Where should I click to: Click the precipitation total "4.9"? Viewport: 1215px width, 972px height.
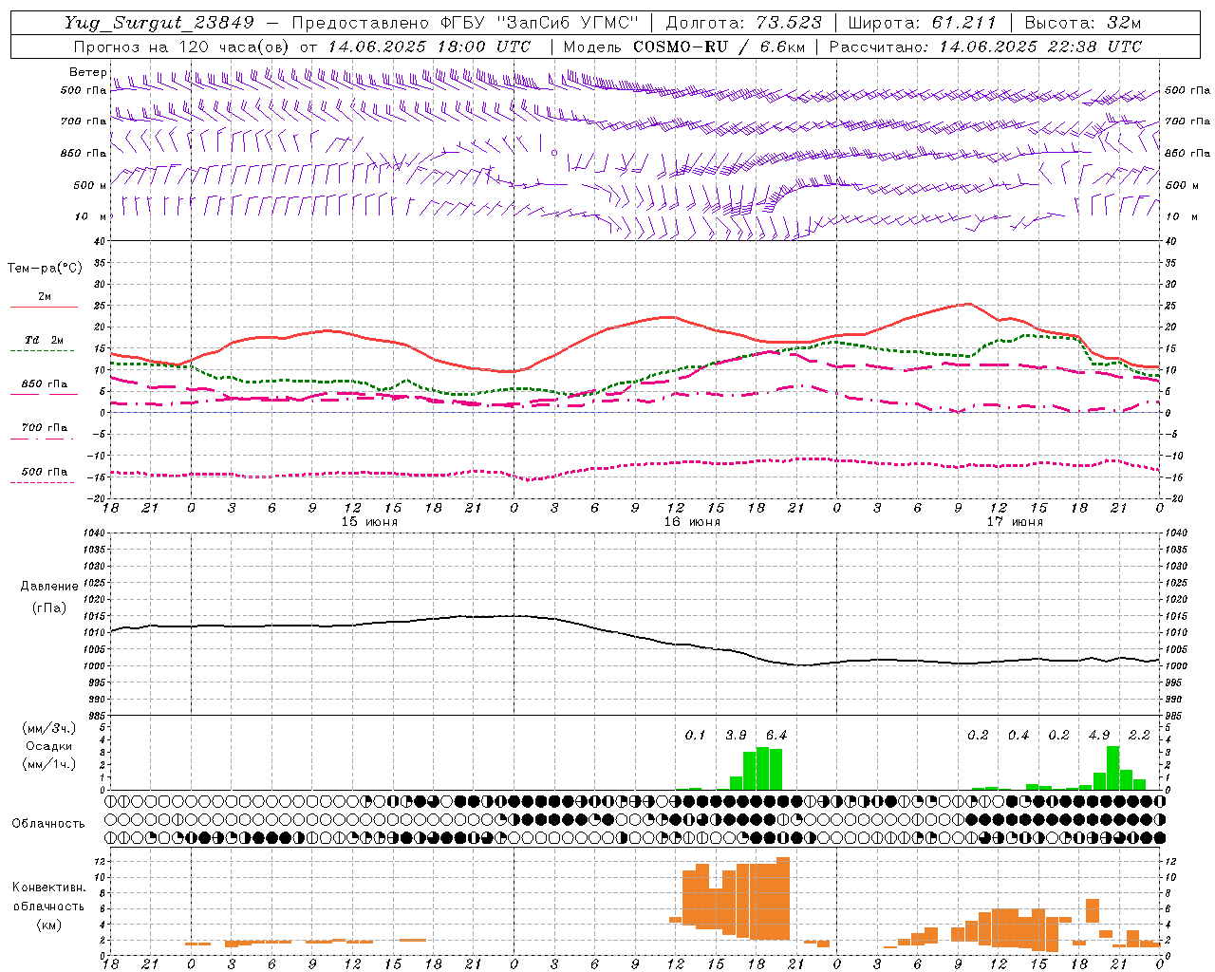[x=1099, y=735]
